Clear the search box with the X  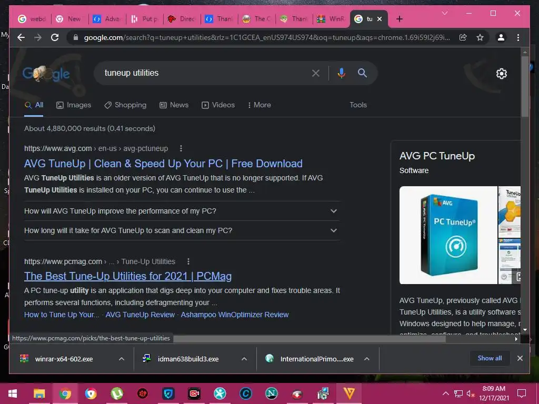(x=316, y=73)
